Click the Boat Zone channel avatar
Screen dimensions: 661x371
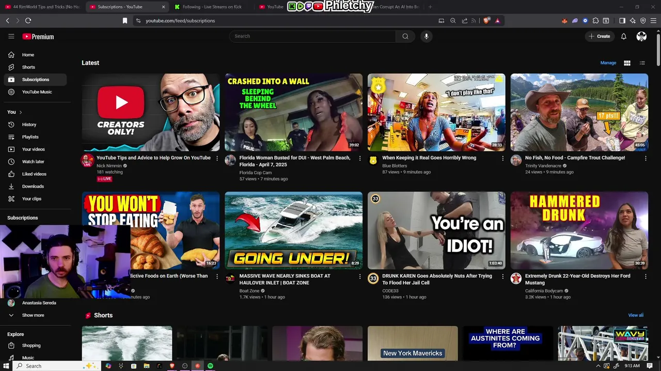230,279
